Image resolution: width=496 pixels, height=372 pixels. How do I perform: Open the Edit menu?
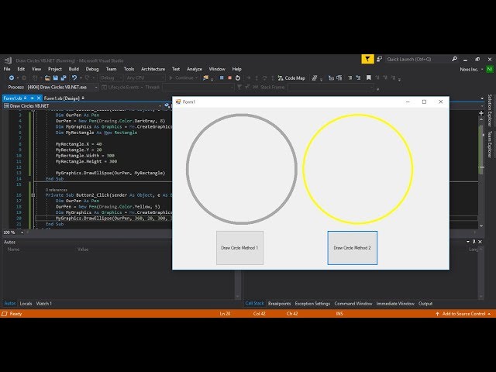click(21, 69)
